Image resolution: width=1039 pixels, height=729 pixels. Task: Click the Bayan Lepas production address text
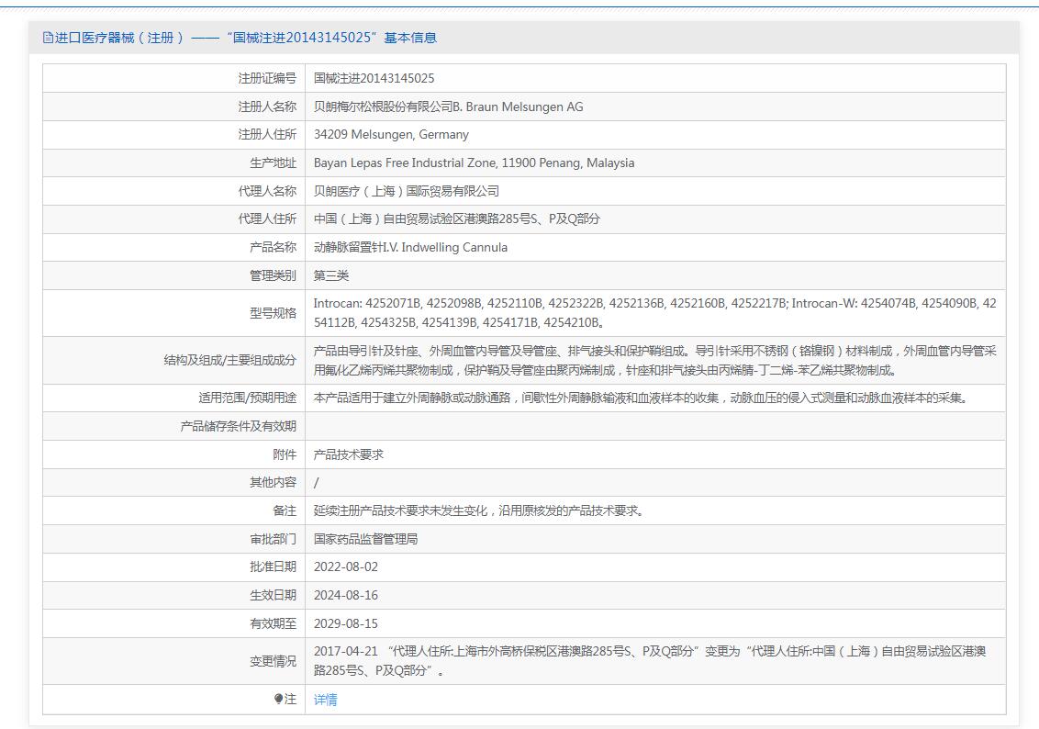474,163
